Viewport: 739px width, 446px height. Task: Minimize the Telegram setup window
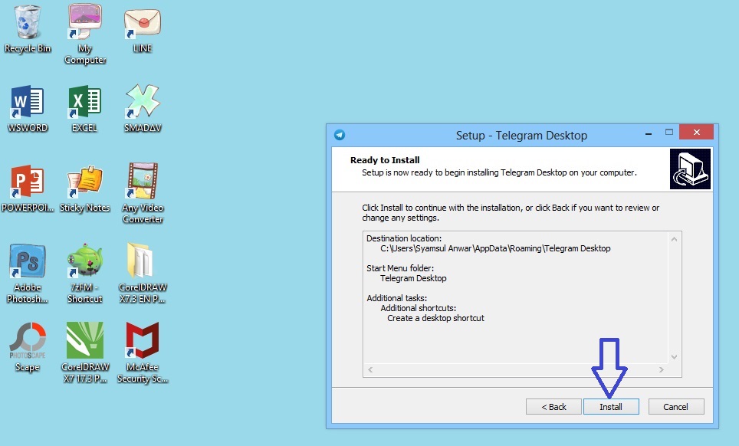click(x=649, y=133)
